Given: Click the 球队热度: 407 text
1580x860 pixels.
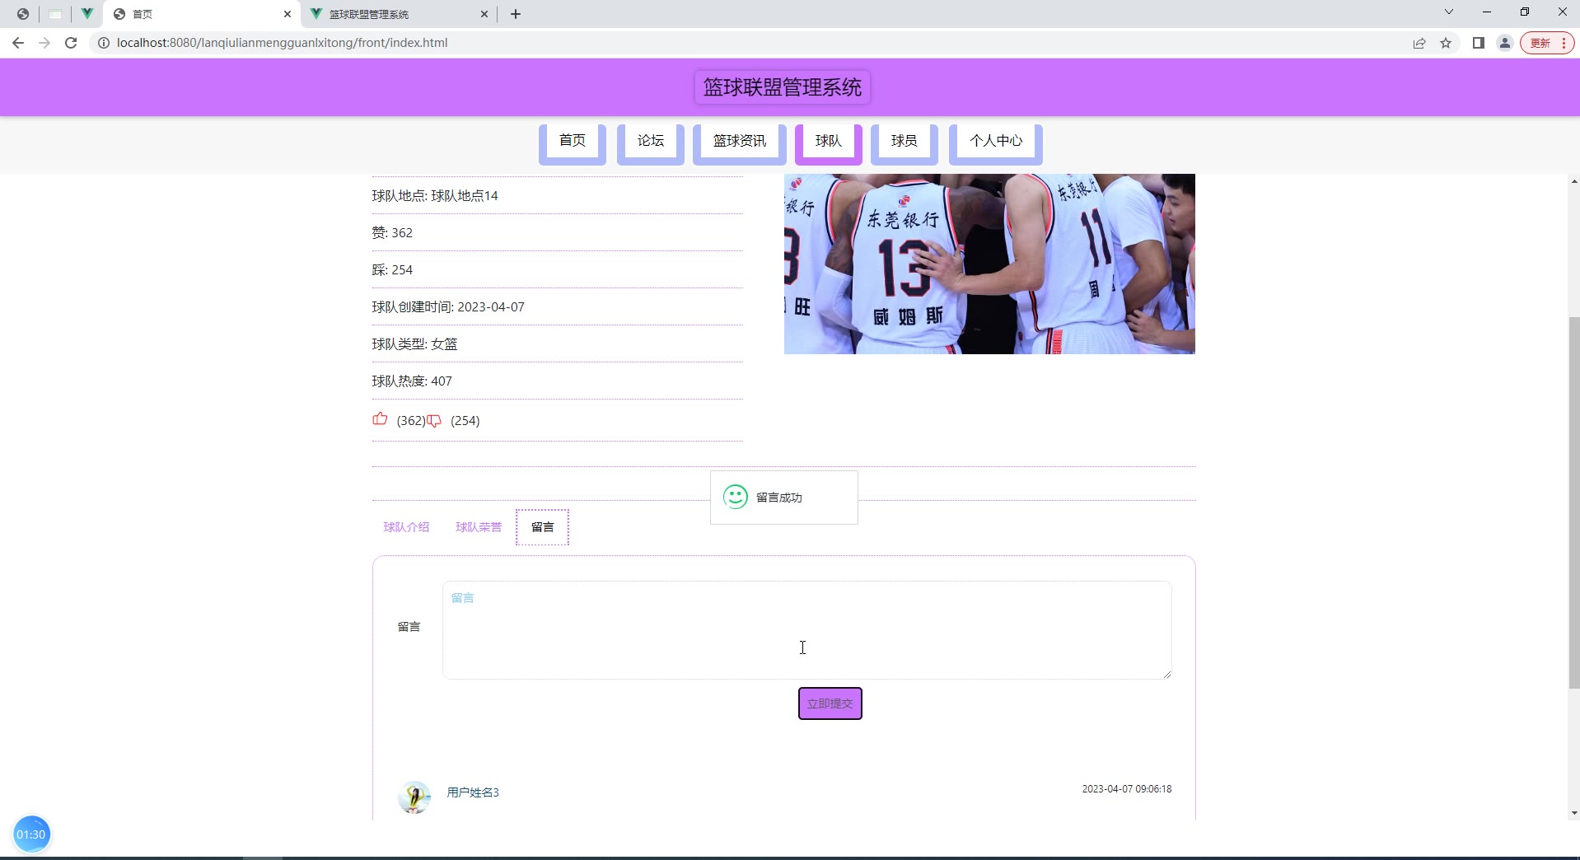Looking at the screenshot, I should [x=412, y=381].
